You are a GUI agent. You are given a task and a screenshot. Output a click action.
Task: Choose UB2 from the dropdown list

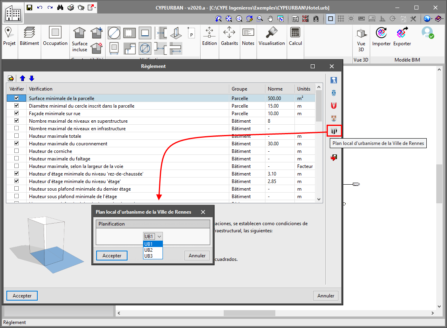click(153, 250)
